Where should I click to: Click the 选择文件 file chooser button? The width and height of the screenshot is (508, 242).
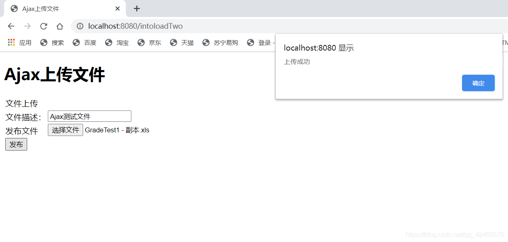click(65, 130)
